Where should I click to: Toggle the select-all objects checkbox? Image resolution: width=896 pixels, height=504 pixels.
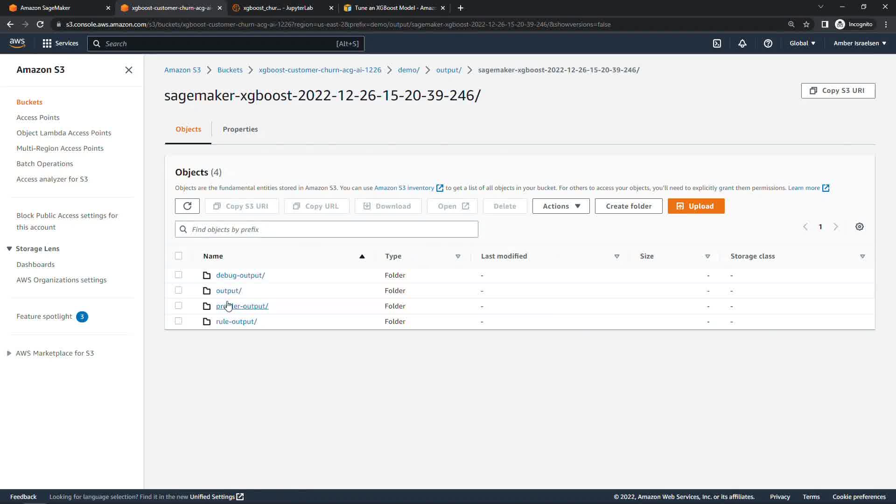click(178, 256)
